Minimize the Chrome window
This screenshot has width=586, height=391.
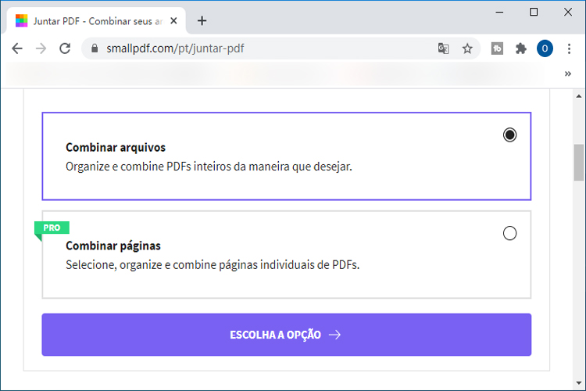(499, 12)
